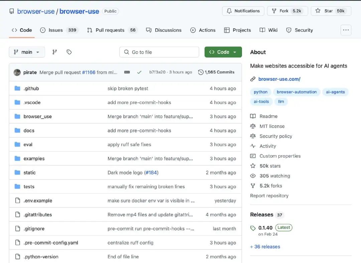The width and height of the screenshot is (361, 263).
Task: Select the python topic tag
Action: [260, 92]
